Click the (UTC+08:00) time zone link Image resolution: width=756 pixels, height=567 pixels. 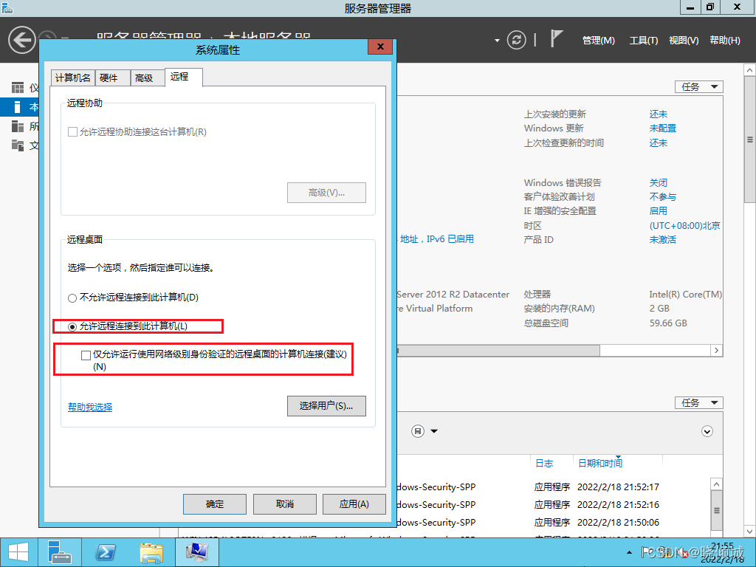click(x=684, y=226)
